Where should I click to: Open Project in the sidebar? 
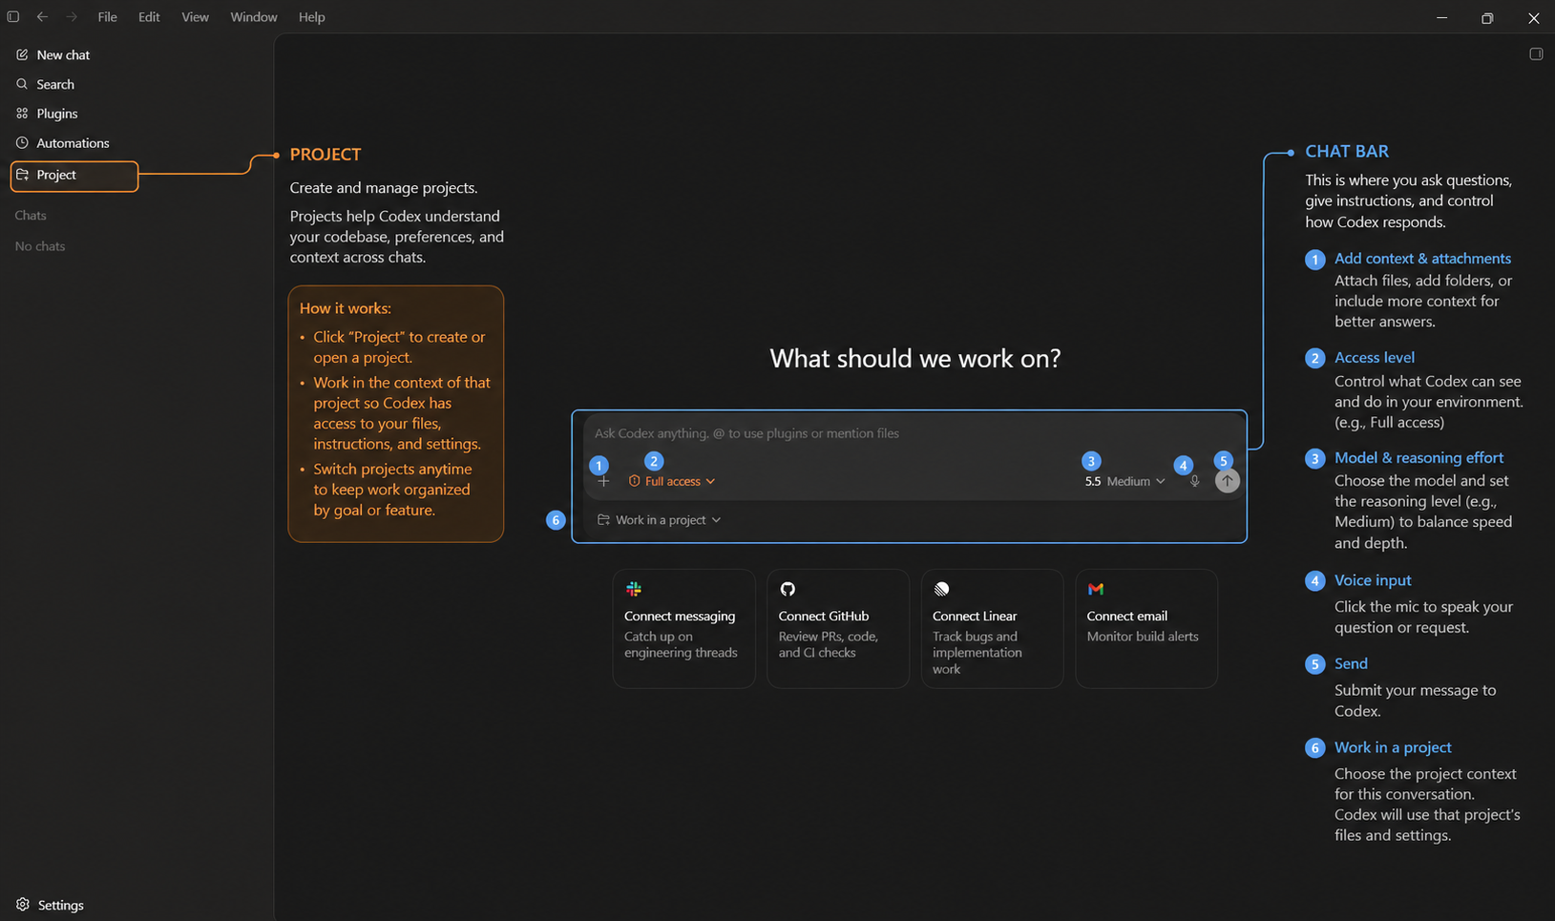(x=74, y=176)
